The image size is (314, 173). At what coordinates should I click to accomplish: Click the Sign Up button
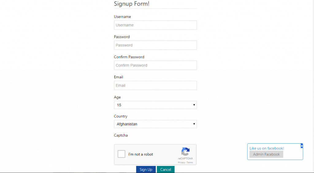click(146, 169)
